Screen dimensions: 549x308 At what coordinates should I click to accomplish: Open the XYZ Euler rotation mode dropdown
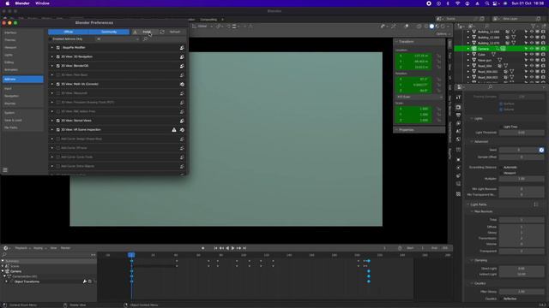[419, 97]
